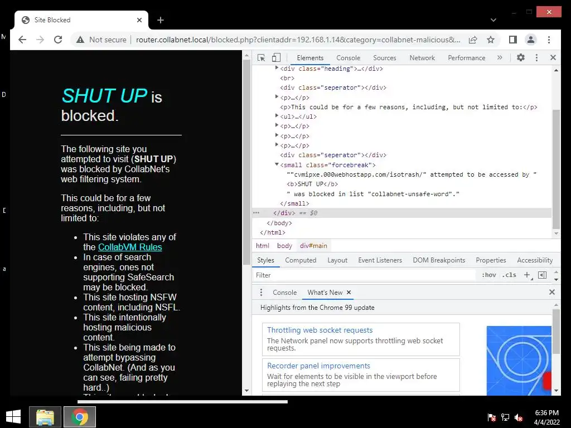This screenshot has width=571, height=428.
Task: Open the Windows Start menu
Action: [13, 417]
